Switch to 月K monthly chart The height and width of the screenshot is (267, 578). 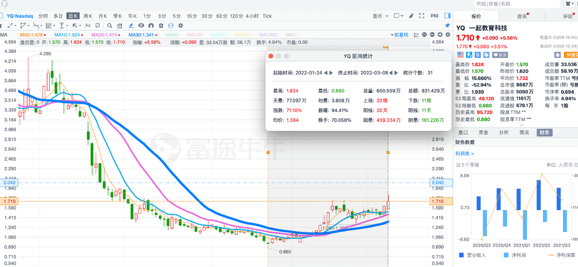click(x=103, y=16)
